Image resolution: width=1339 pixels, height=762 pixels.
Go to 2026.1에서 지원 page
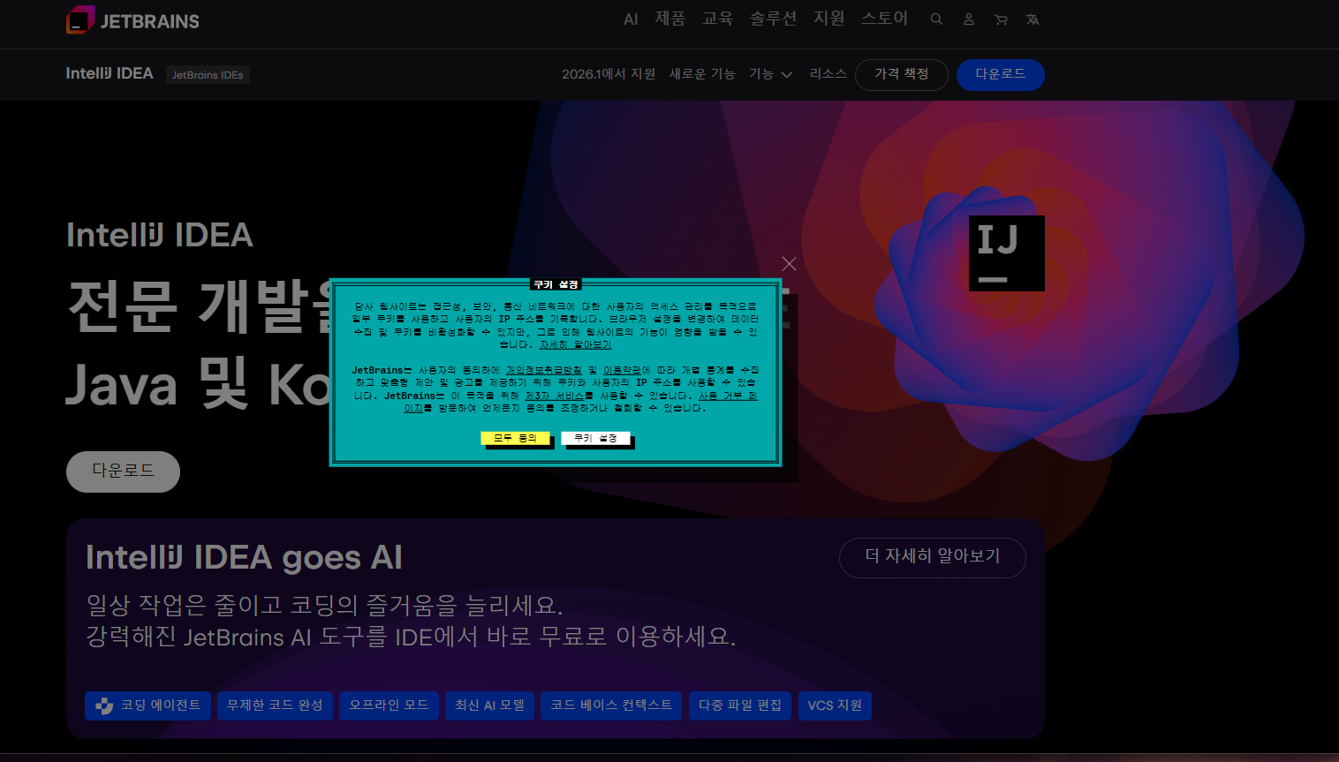(609, 74)
